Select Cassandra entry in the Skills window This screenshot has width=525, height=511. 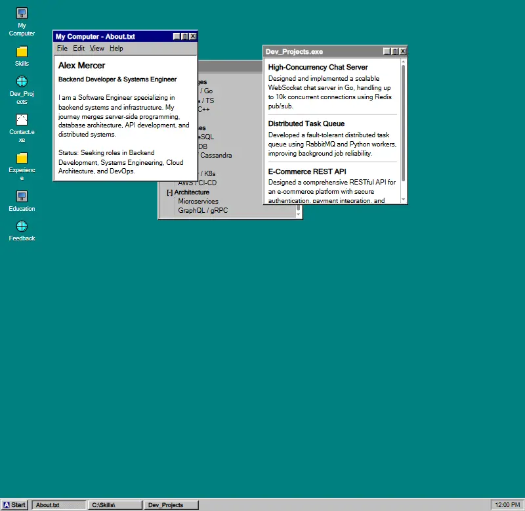pos(216,156)
